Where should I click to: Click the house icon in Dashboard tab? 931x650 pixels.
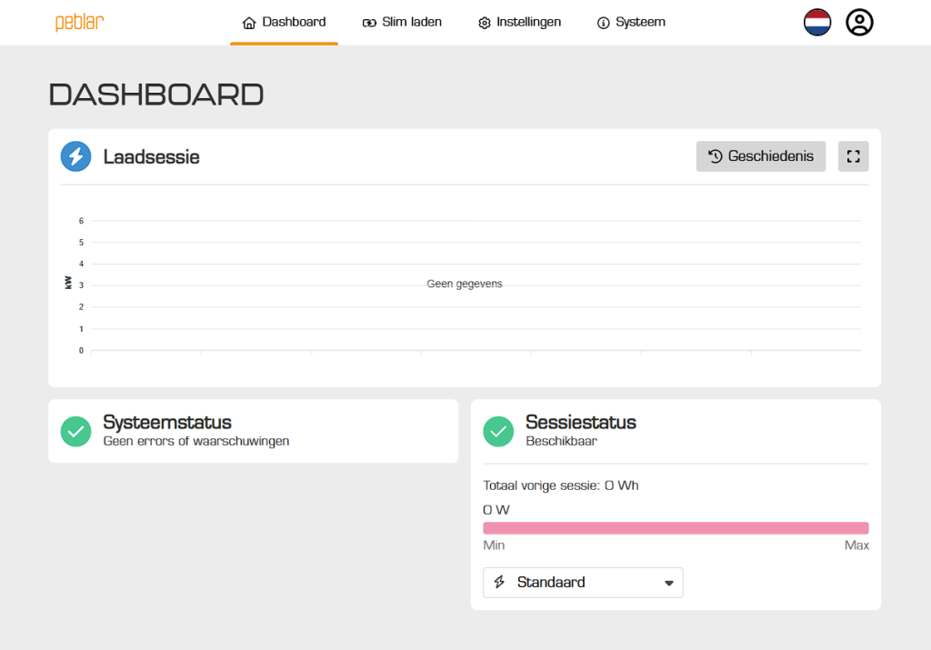(x=249, y=23)
